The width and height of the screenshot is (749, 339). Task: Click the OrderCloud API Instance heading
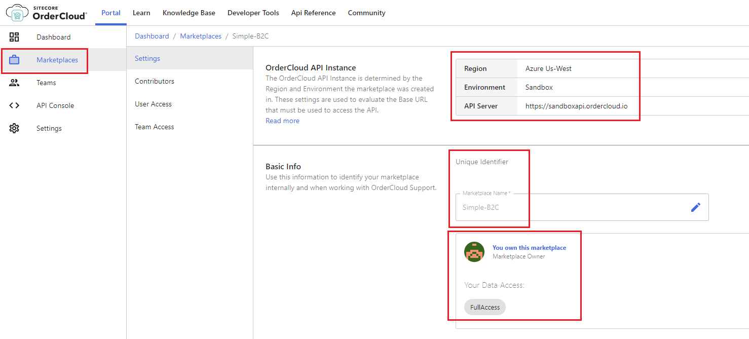(311, 67)
